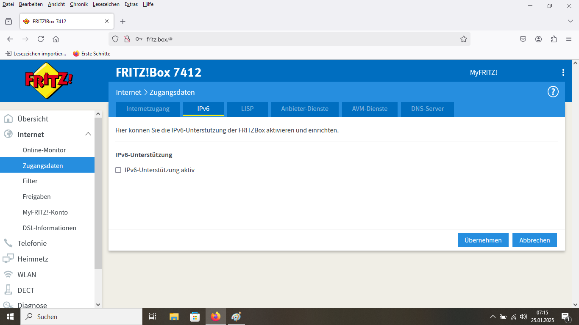Click the Abbrechen button

534,240
